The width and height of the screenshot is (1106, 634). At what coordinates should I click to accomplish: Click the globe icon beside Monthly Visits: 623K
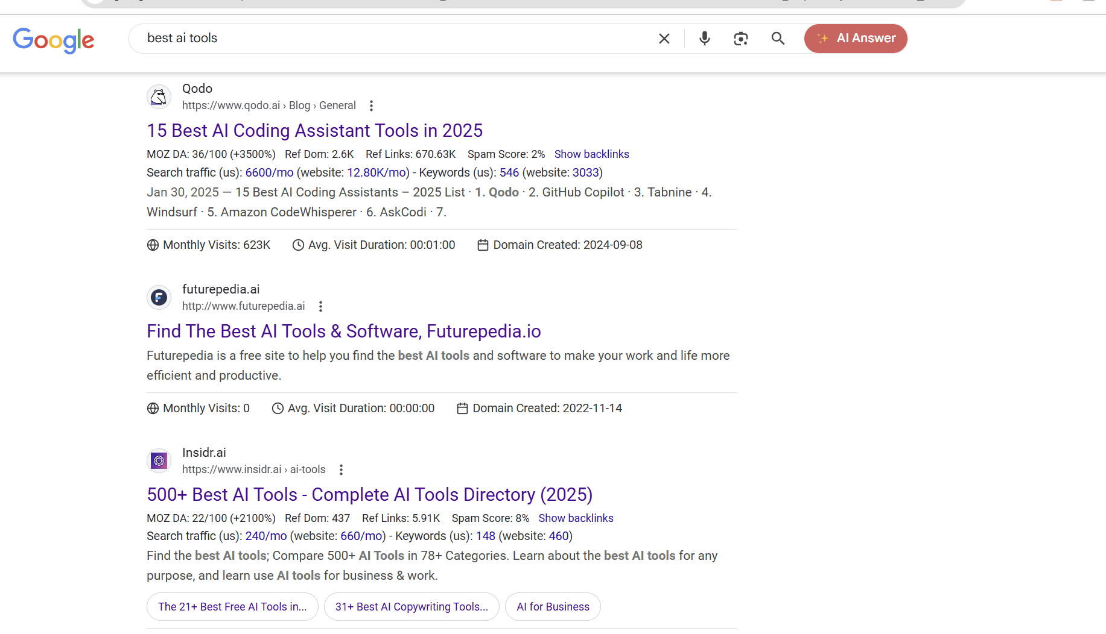pos(153,245)
